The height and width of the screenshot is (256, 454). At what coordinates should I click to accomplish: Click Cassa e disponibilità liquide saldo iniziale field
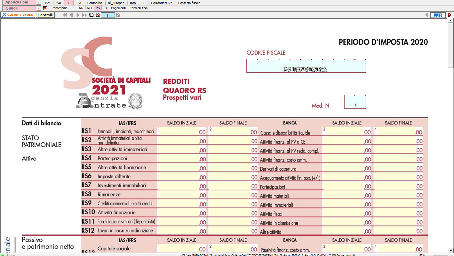347,131
